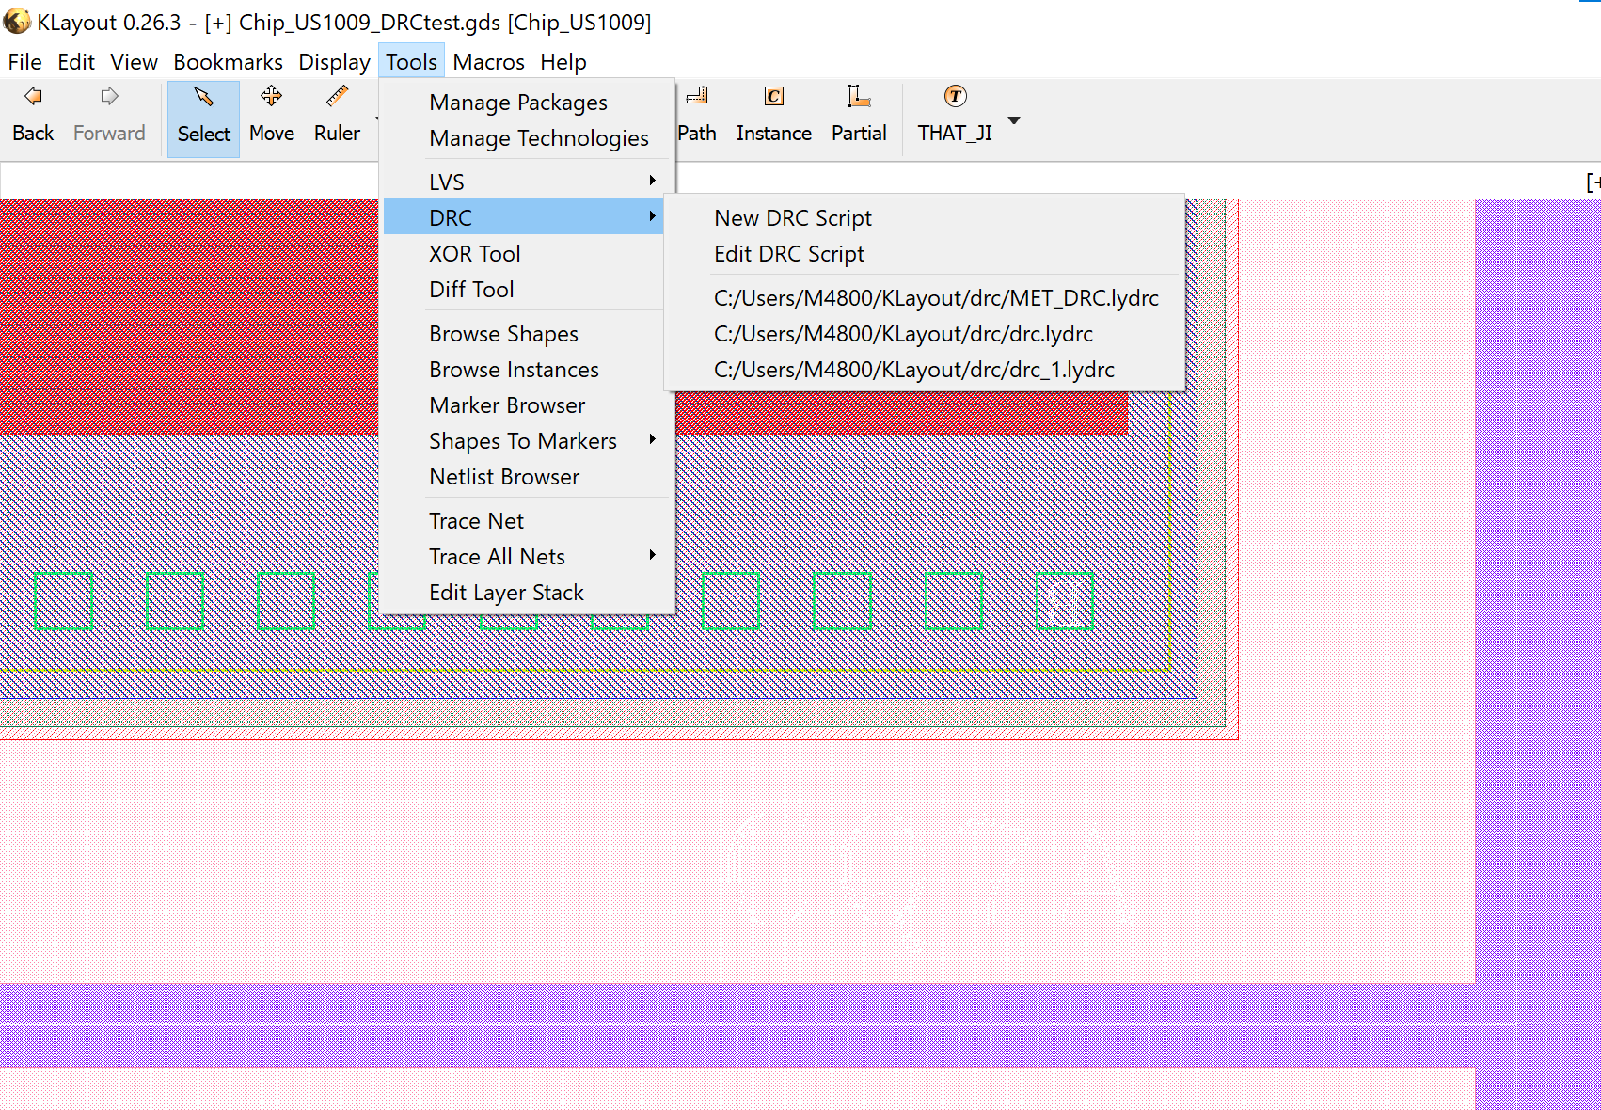Run the MET_DRC.lydrc script entry
Image resolution: width=1601 pixels, height=1110 pixels.
[935, 298]
